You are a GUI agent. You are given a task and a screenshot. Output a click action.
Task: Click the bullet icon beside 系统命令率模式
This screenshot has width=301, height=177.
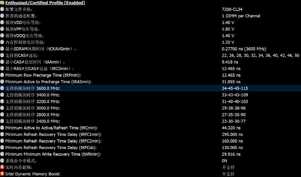coord(2,161)
